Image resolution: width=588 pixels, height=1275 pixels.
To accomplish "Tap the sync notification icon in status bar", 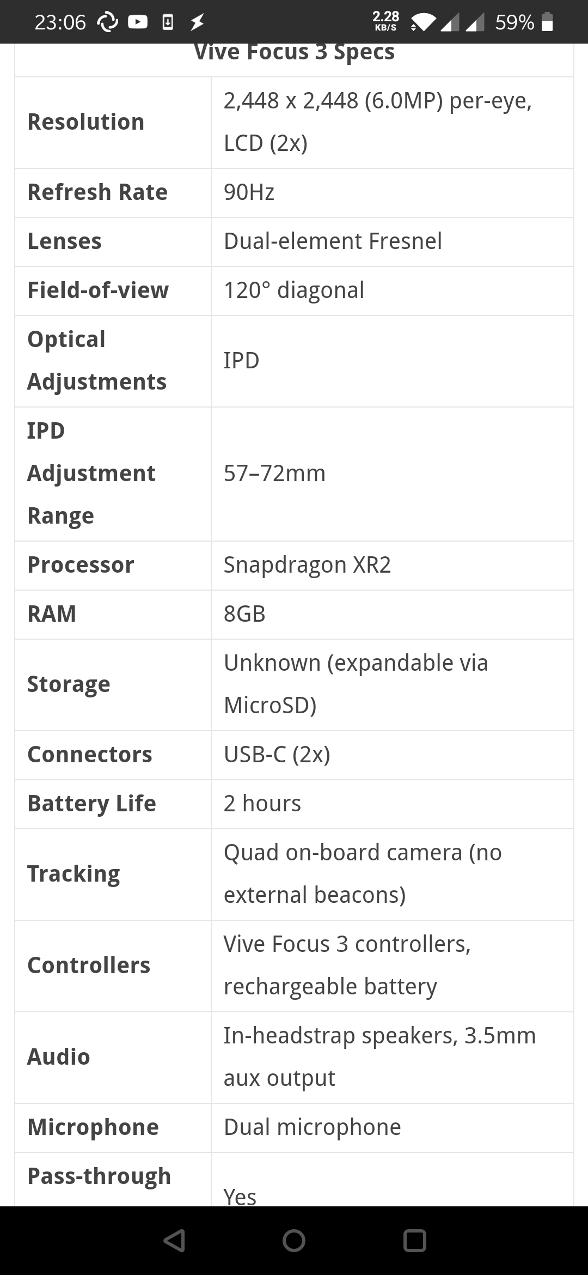I will 107,22.
